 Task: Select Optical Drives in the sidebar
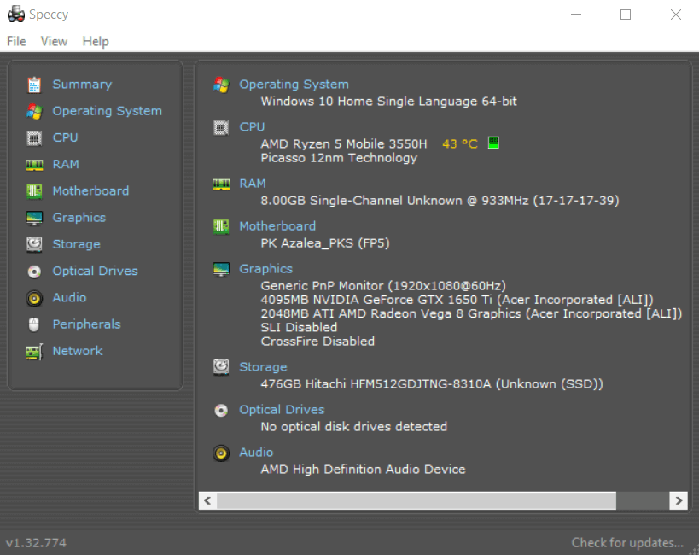[95, 272]
